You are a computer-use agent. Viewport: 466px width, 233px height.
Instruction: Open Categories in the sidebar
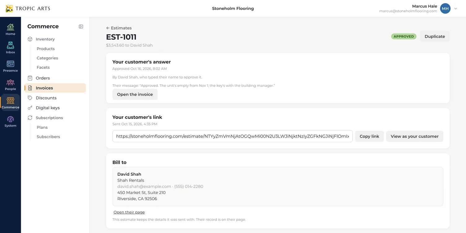point(47,58)
